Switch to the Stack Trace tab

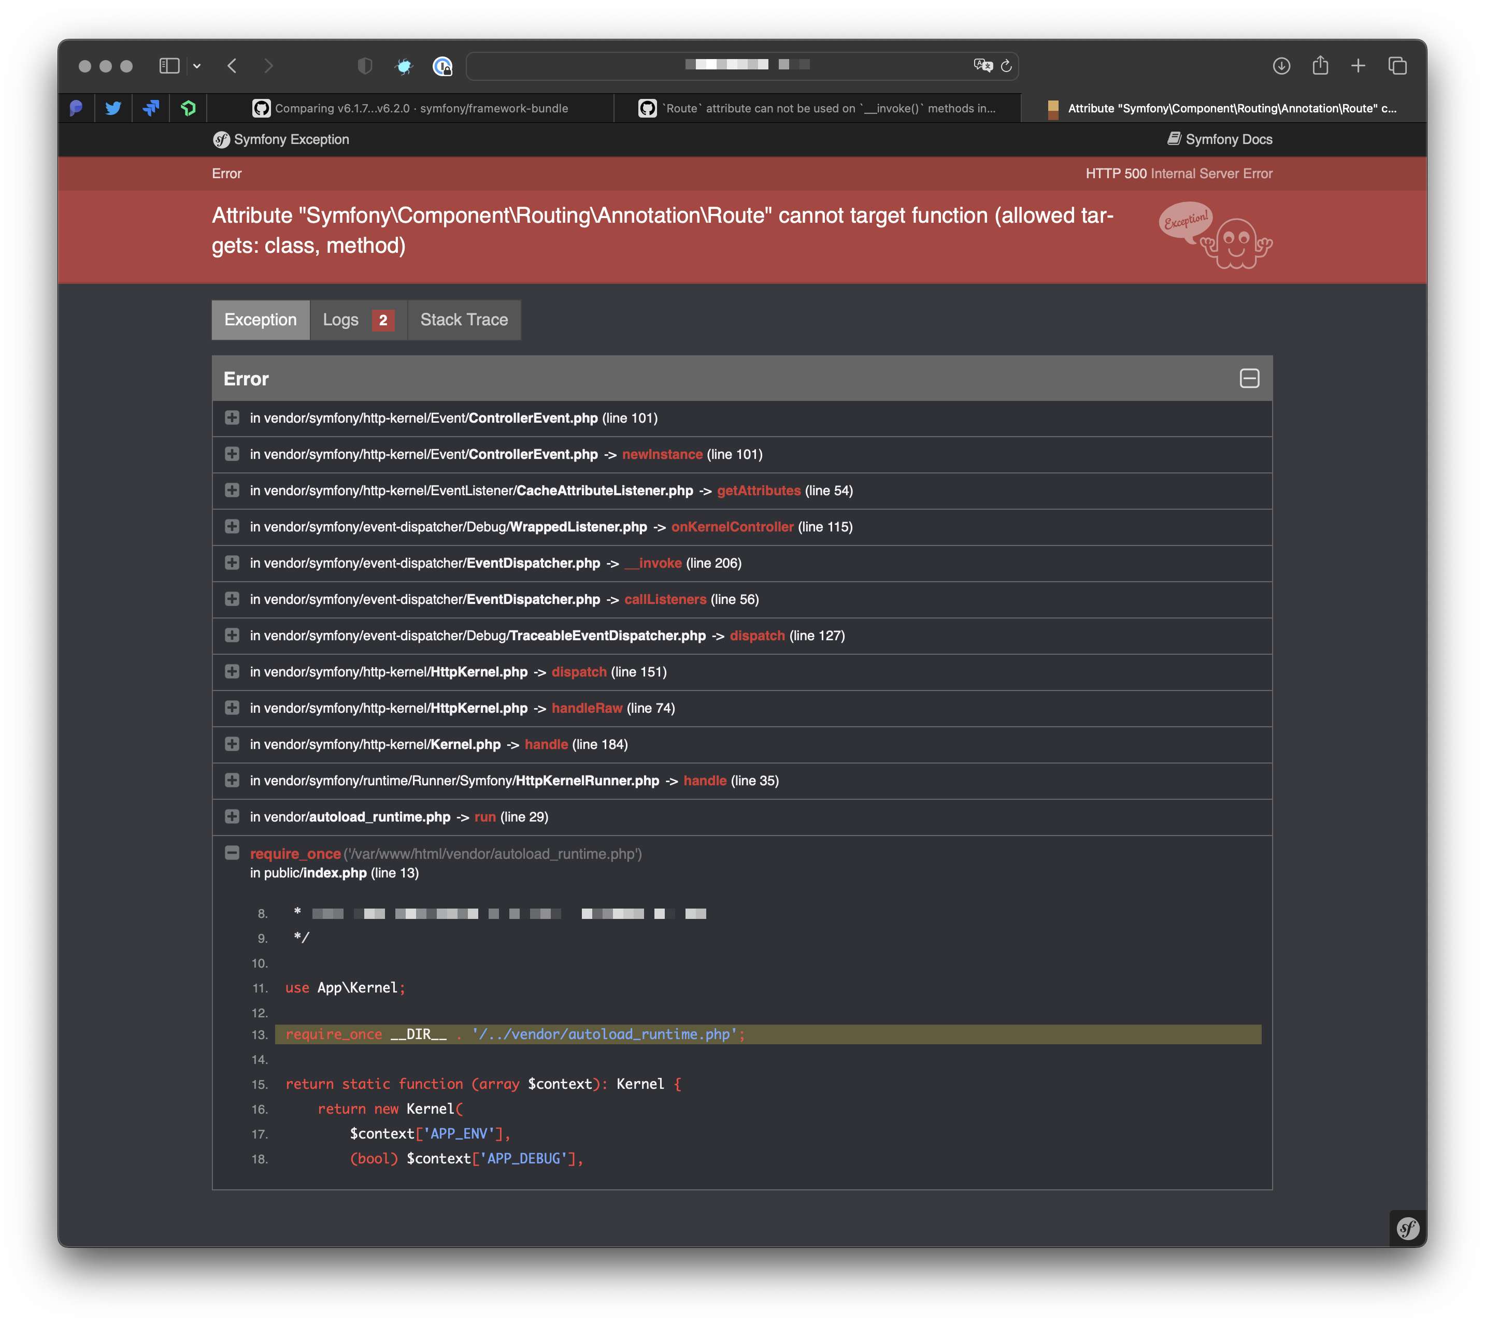pos(463,320)
